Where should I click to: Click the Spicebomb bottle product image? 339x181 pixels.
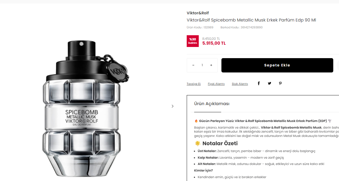pos(85,109)
